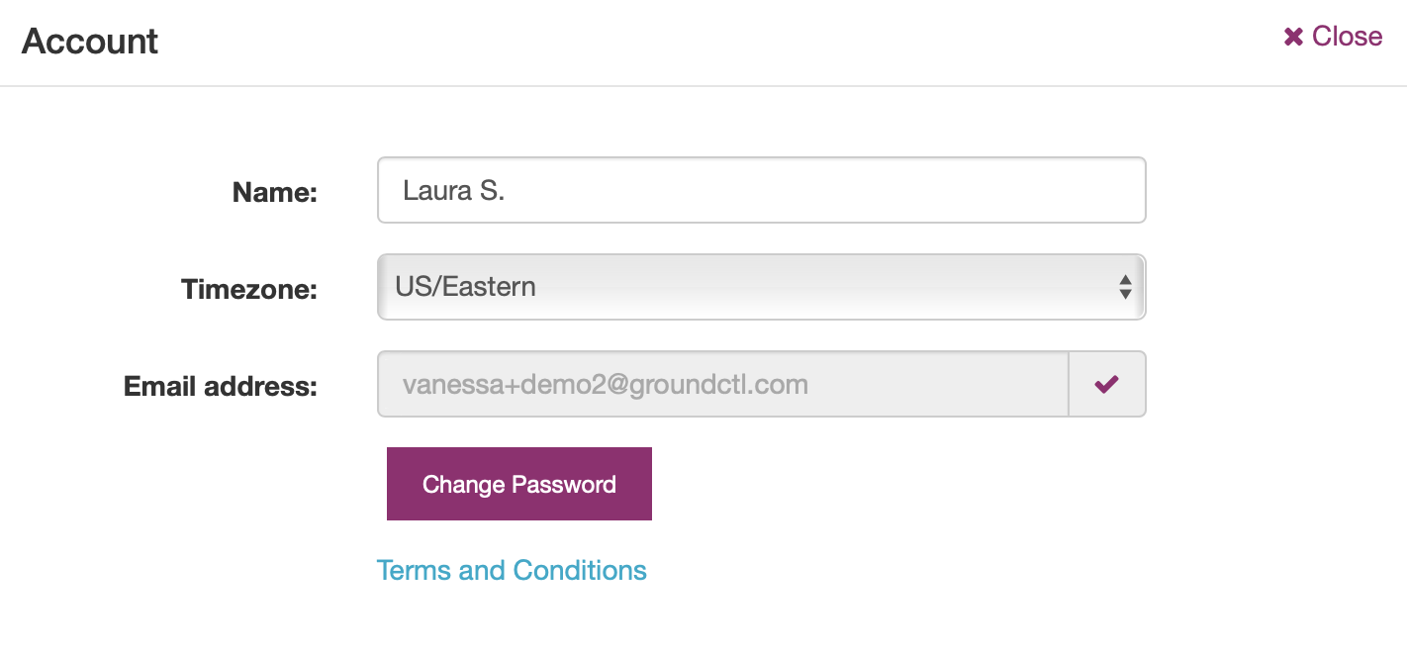Click the Email address: label
1407x655 pixels.
pos(221,386)
